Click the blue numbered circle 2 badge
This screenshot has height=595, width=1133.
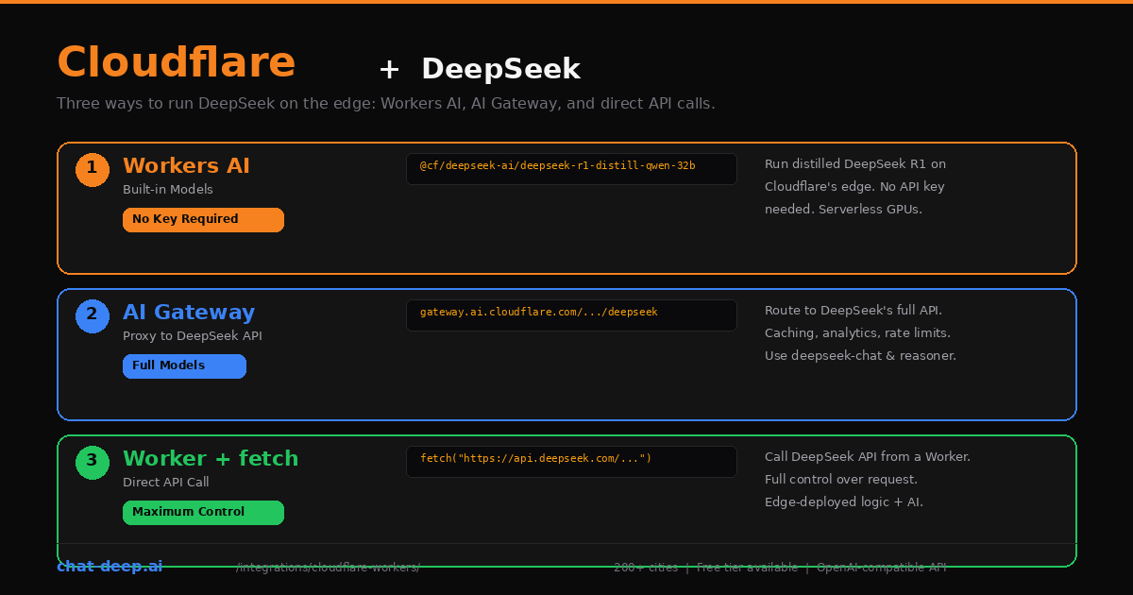click(x=92, y=315)
